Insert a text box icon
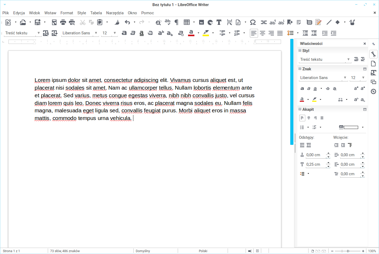Screen dimensions: 379x254 219,22
